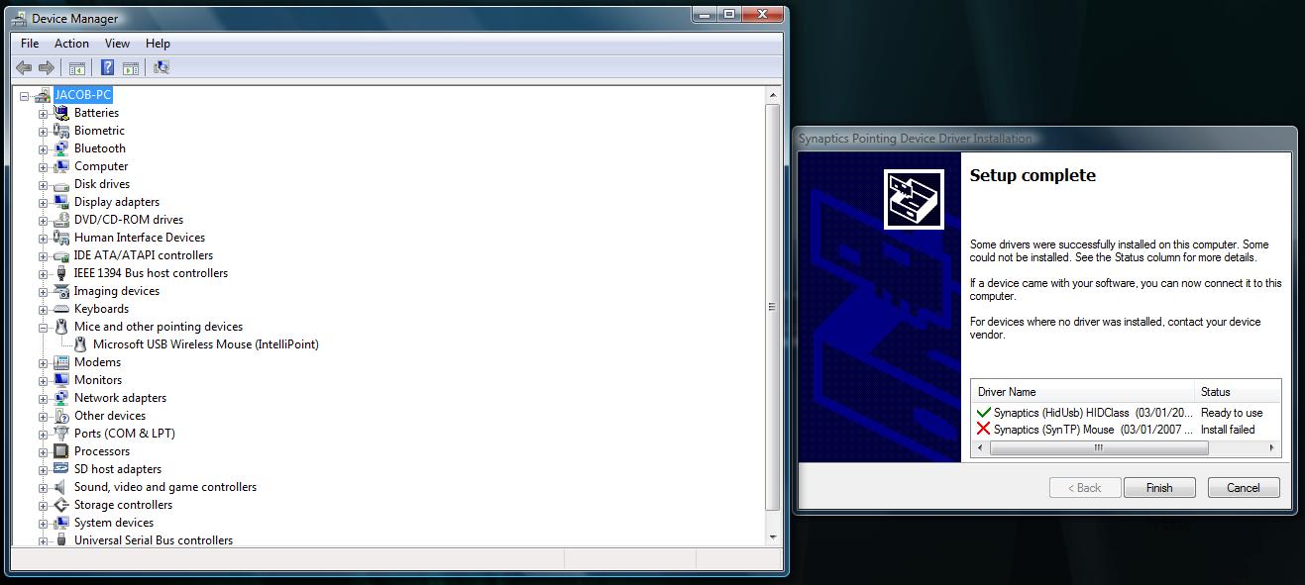
Task: Click the Ready to use status text
Action: click(x=1232, y=413)
